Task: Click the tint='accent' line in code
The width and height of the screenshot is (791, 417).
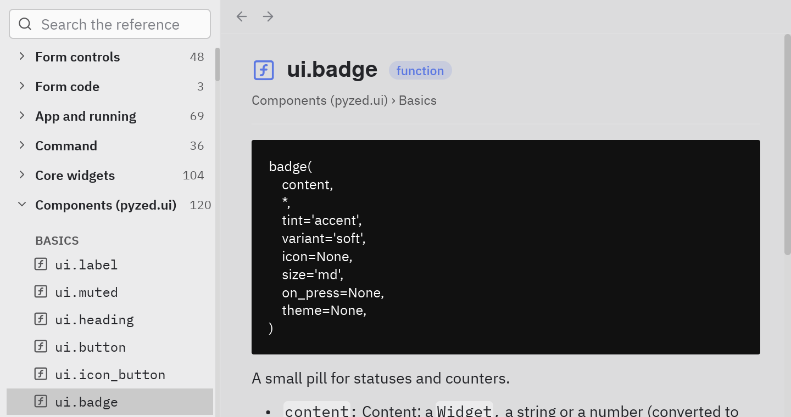Action: coord(322,221)
